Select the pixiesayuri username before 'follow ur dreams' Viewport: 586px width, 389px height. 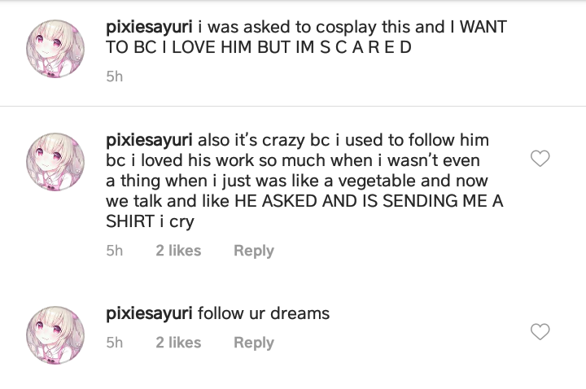(x=149, y=313)
